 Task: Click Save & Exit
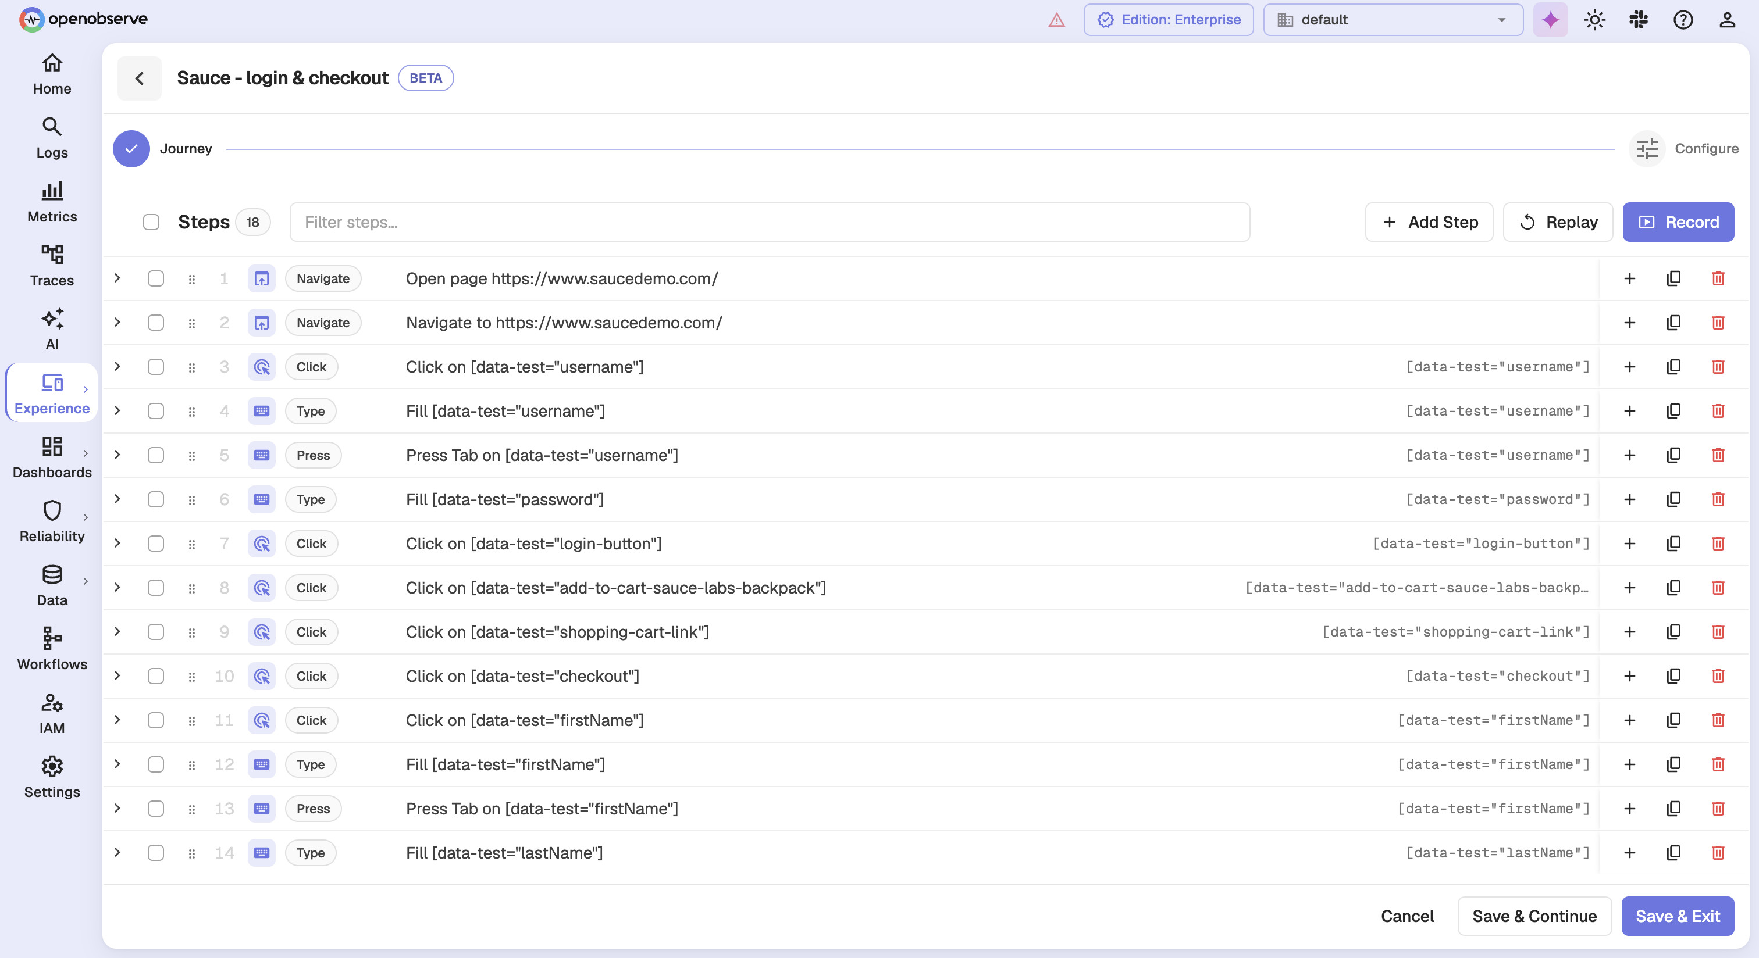point(1678,916)
